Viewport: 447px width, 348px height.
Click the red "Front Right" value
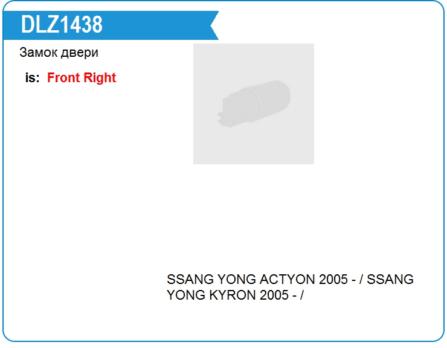(82, 78)
